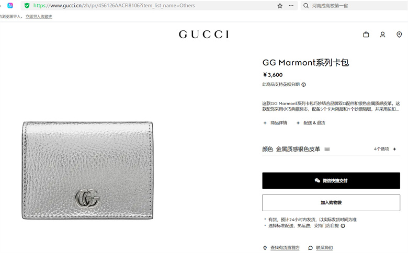Click the green security shield icon
This screenshot has height=253, width=408.
coord(27,5)
